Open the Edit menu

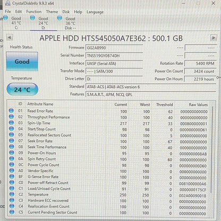[19, 12]
